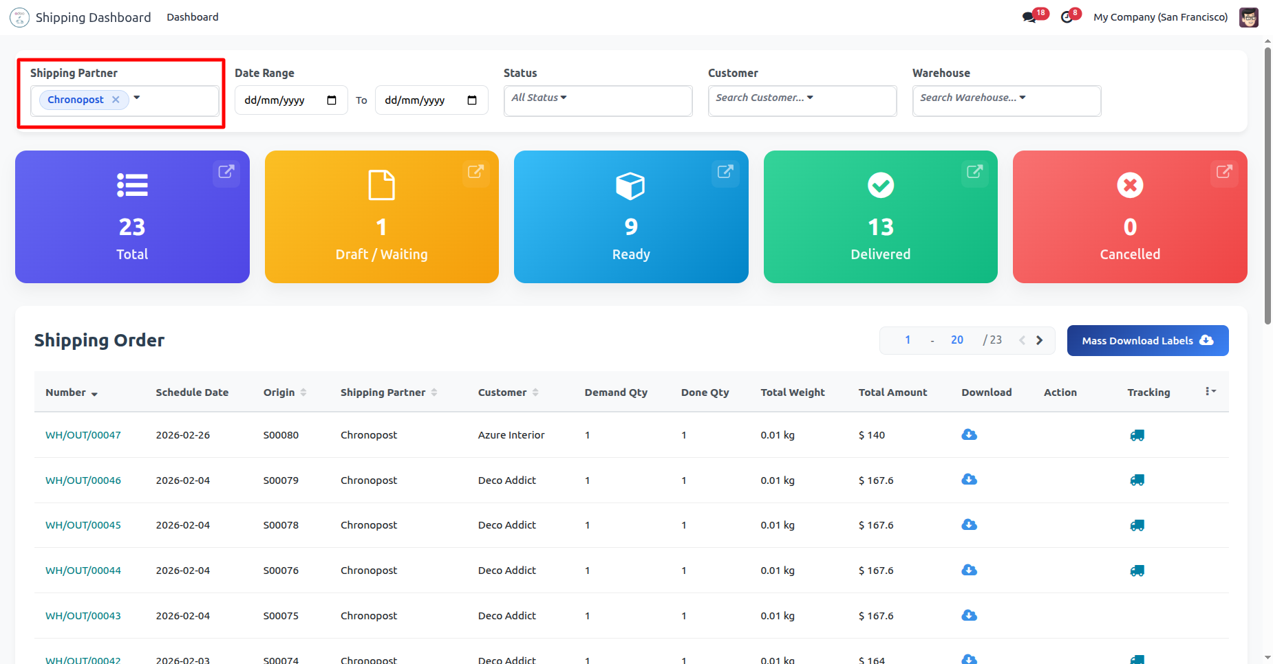Image resolution: width=1273 pixels, height=664 pixels.
Task: Expand the All Status dropdown
Action: (x=539, y=98)
